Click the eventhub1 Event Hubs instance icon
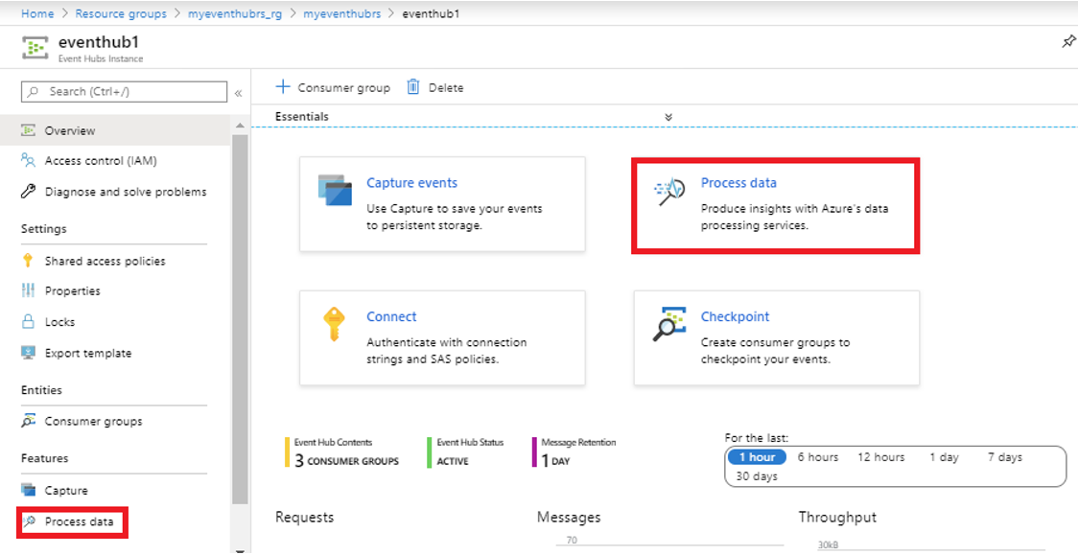The width and height of the screenshot is (1078, 555). [x=35, y=47]
